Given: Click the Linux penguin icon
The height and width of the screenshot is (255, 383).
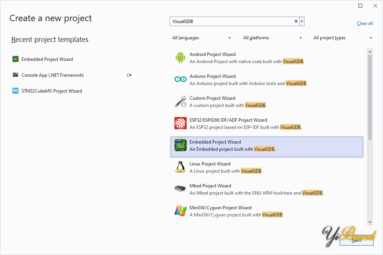Looking at the screenshot, I should coord(180,167).
